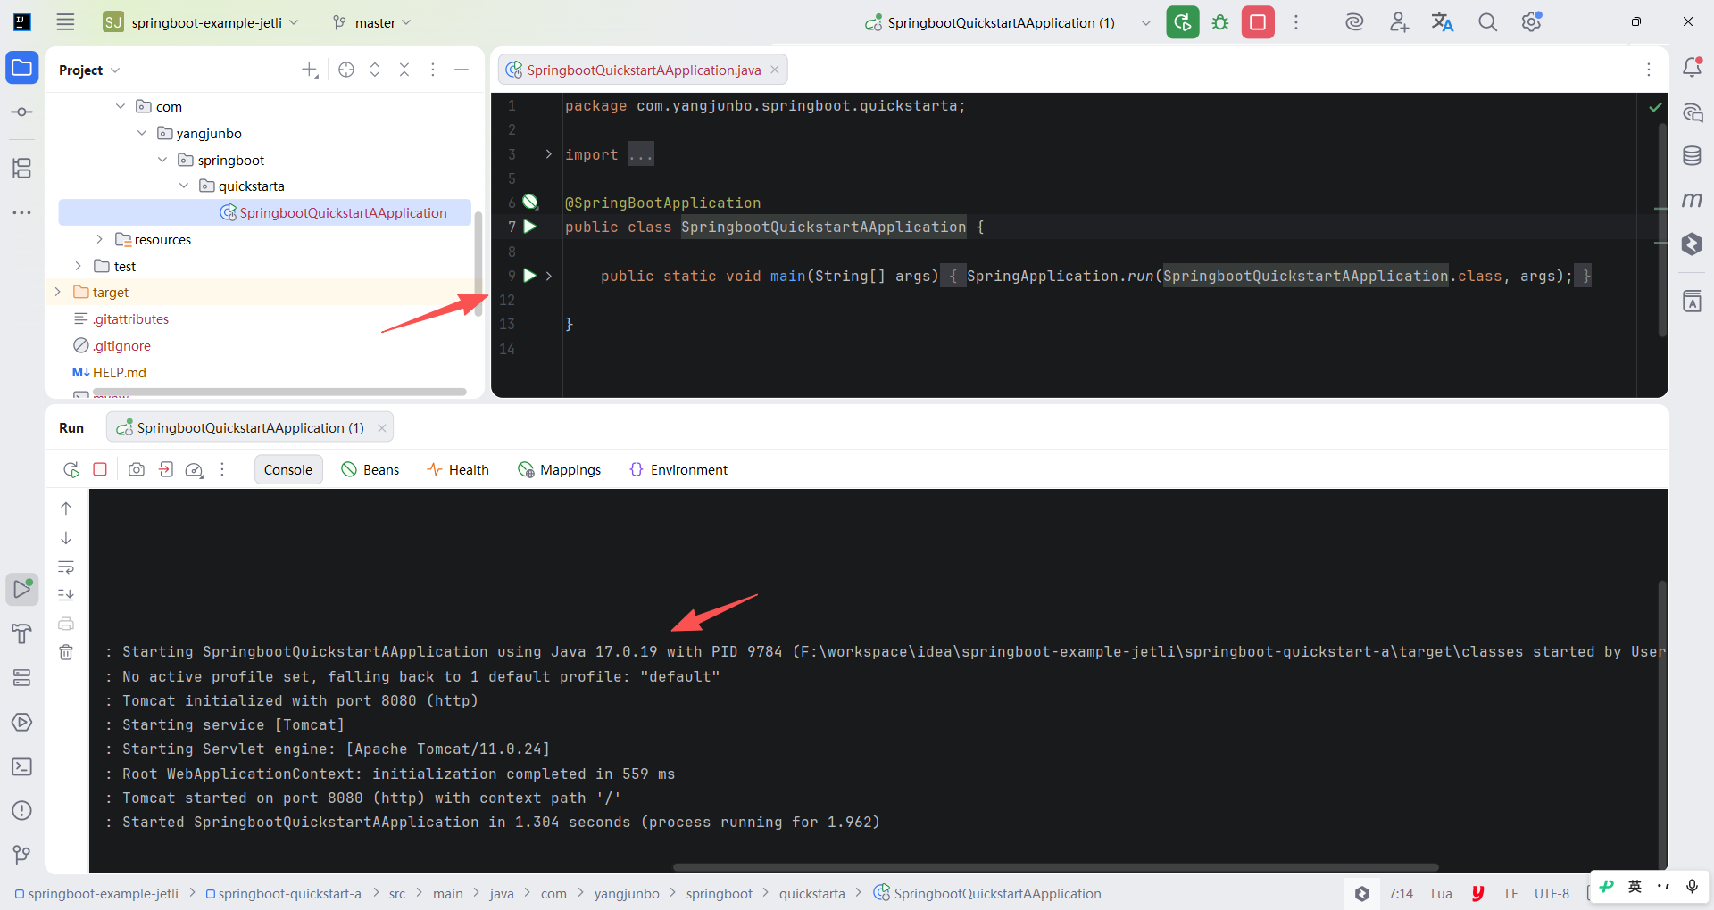
Task: Unfold the main method body
Action: (x=549, y=276)
